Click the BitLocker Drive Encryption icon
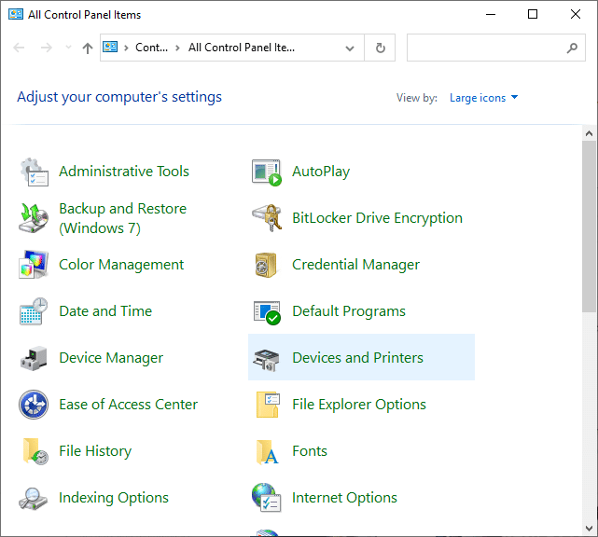The image size is (598, 537). click(267, 218)
